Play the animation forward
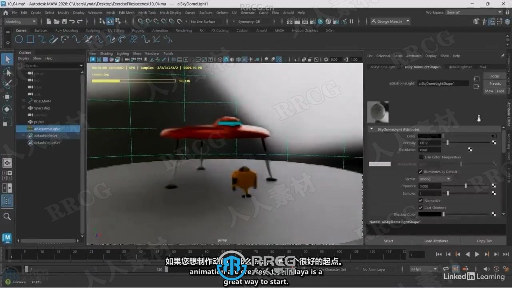 click(477, 254)
